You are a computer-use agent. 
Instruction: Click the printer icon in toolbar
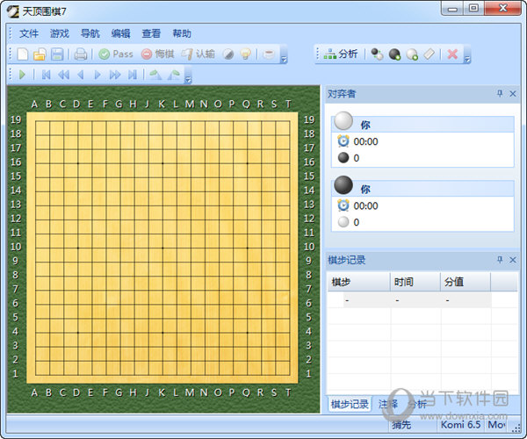tap(80, 54)
